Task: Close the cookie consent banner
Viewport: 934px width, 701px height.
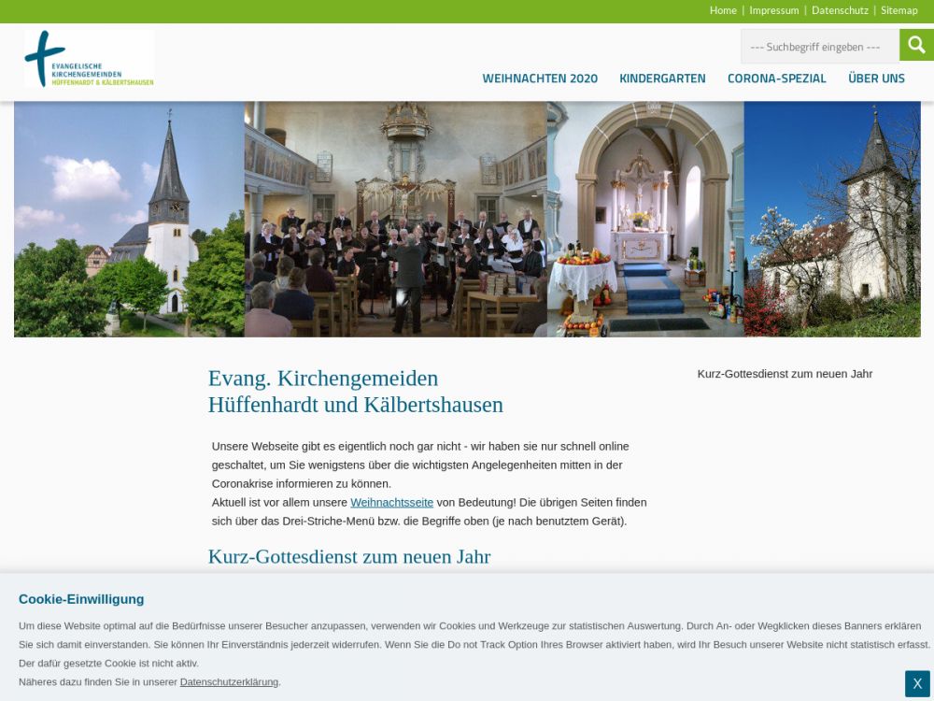Action: 917,683
